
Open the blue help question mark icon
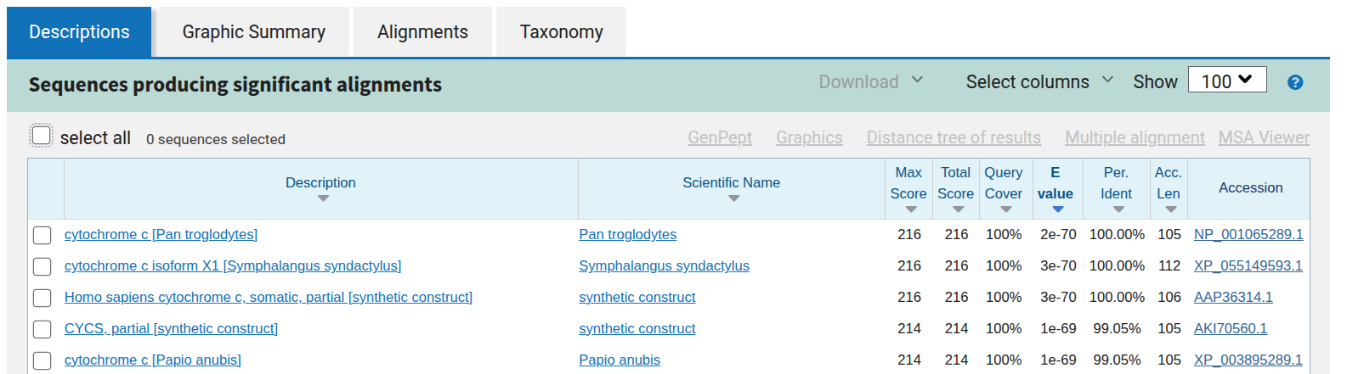(x=1294, y=82)
